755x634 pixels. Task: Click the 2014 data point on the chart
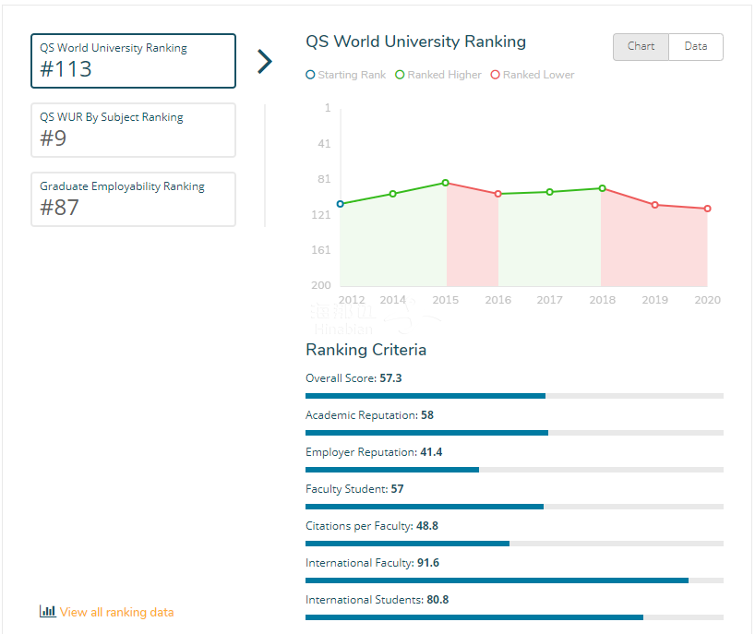[x=393, y=194]
